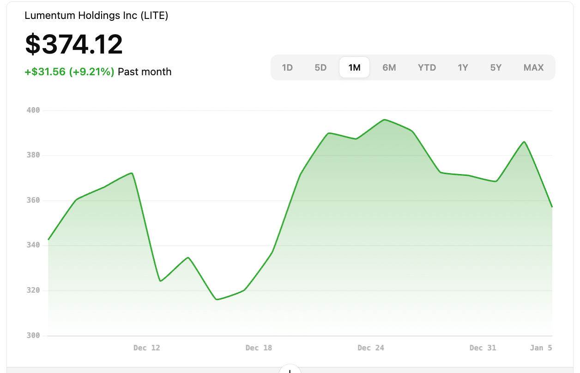Click the Lumentum Holdings Inc (LITE) title
Image resolution: width=580 pixels, height=373 pixels.
pos(97,16)
